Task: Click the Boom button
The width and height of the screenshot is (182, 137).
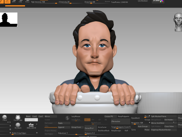Action: pyautogui.click(x=28, y=116)
